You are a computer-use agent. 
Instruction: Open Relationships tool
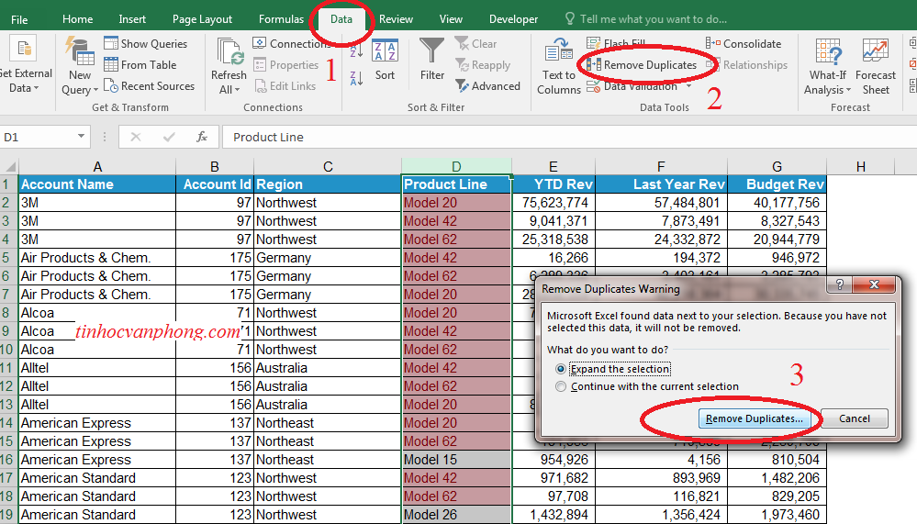tap(747, 65)
